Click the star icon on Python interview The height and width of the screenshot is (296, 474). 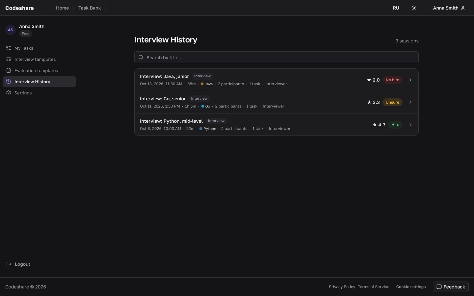pyautogui.click(x=375, y=125)
